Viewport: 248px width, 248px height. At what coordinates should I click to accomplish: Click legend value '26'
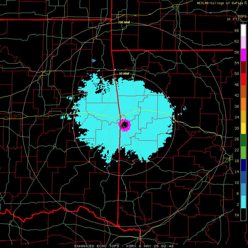(x=237, y=139)
